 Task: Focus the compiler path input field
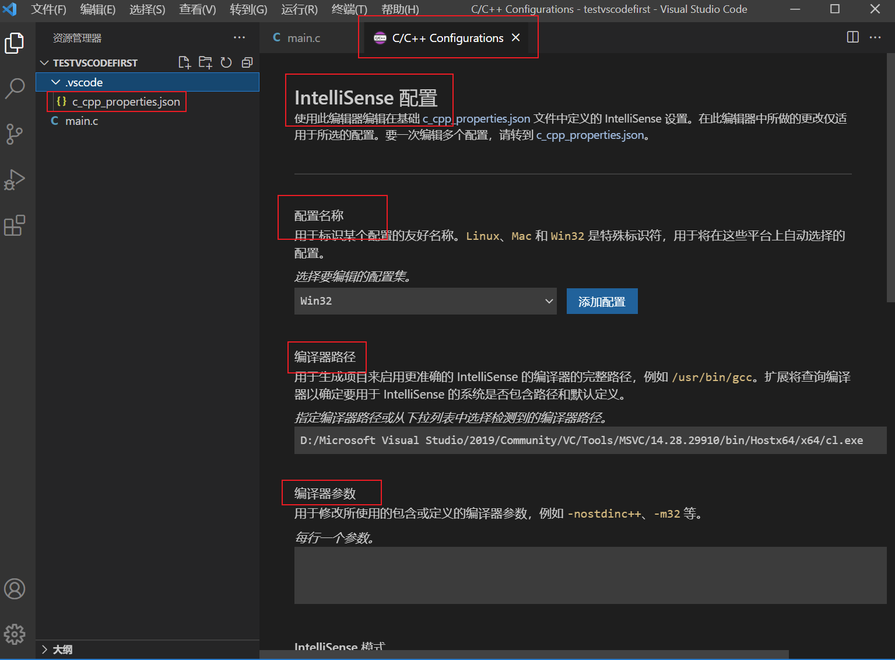[x=590, y=440]
